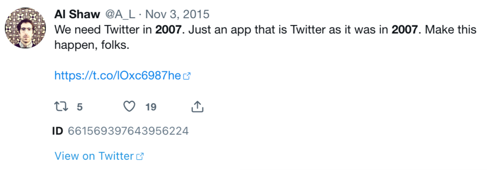Like the tweet with the heart icon
Screen dimensions: 487x170
click(129, 107)
